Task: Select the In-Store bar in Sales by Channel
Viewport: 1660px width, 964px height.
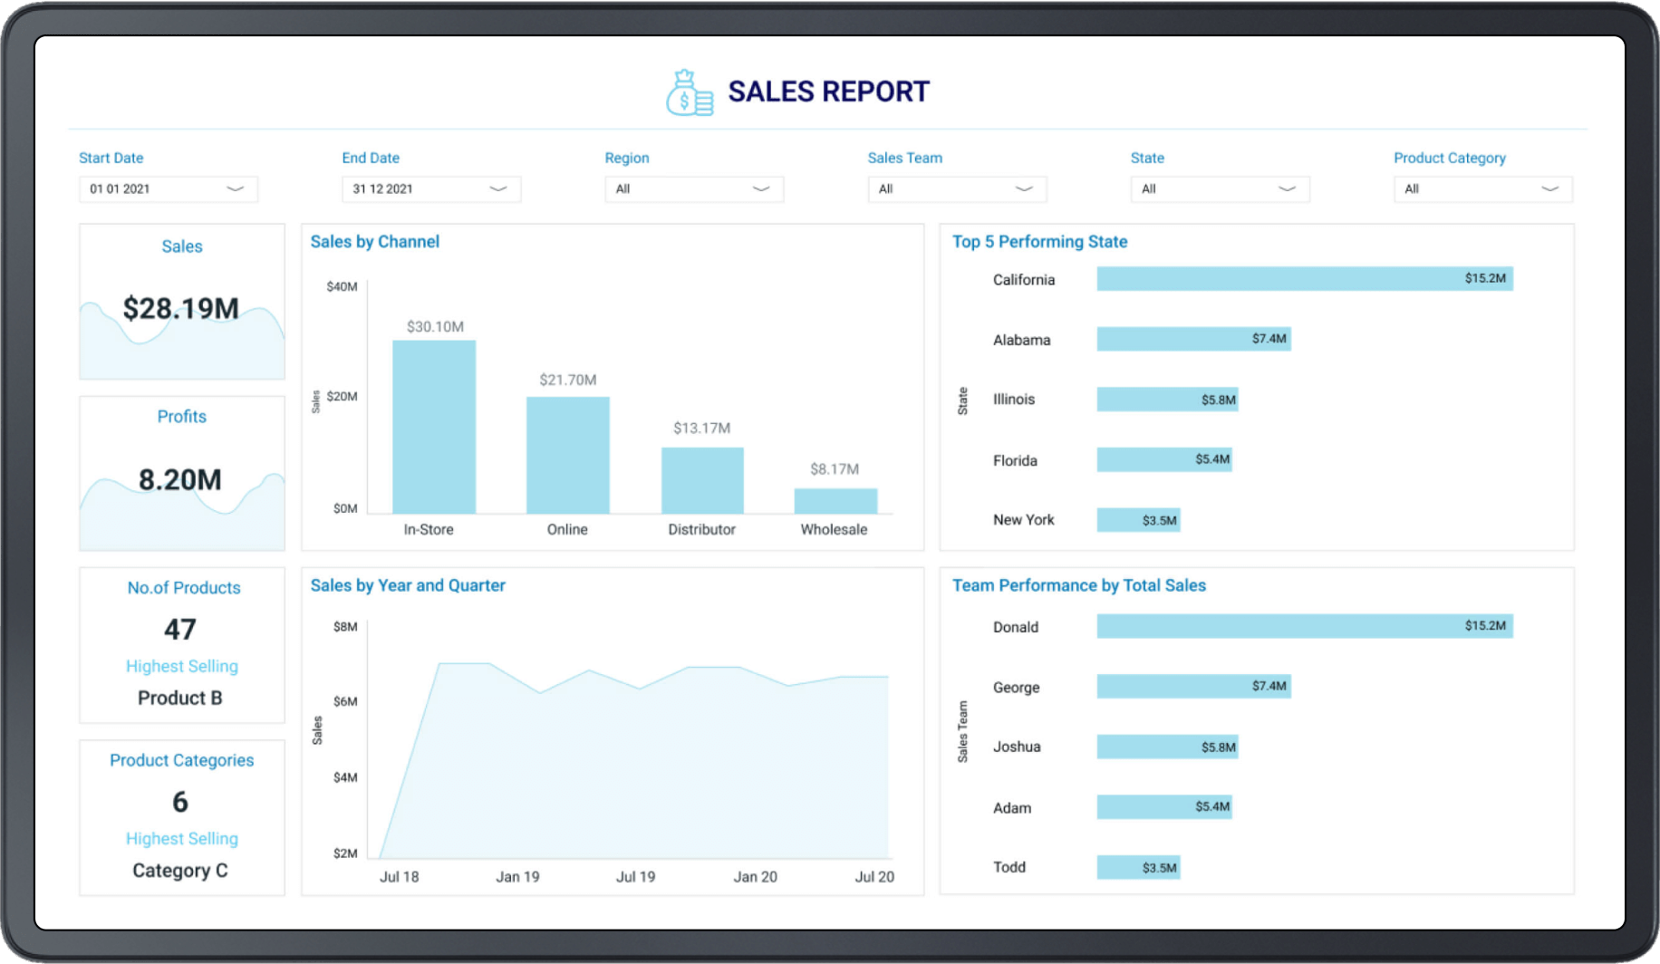Action: coord(432,426)
